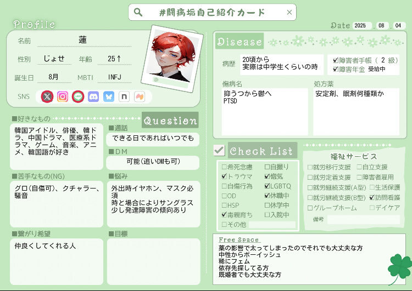Click the X (Twitter) SNS icon
The image size is (412, 291).
coord(48,97)
